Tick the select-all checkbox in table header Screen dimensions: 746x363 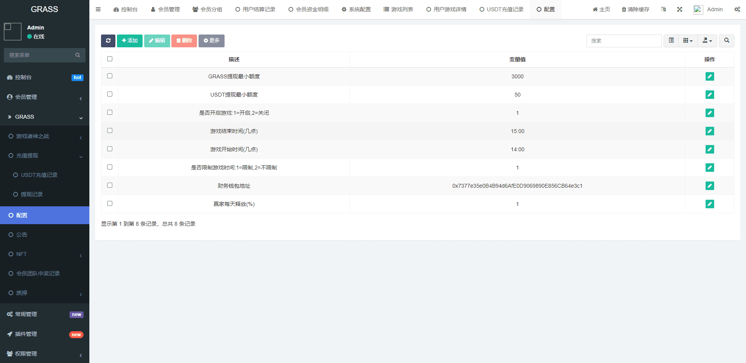click(x=110, y=59)
